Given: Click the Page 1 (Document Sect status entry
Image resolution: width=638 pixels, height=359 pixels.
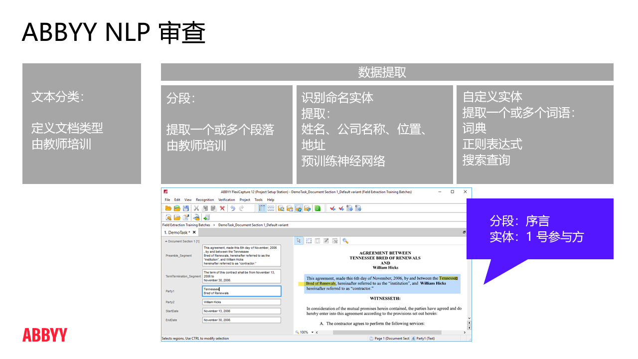Looking at the screenshot, I should [389, 339].
